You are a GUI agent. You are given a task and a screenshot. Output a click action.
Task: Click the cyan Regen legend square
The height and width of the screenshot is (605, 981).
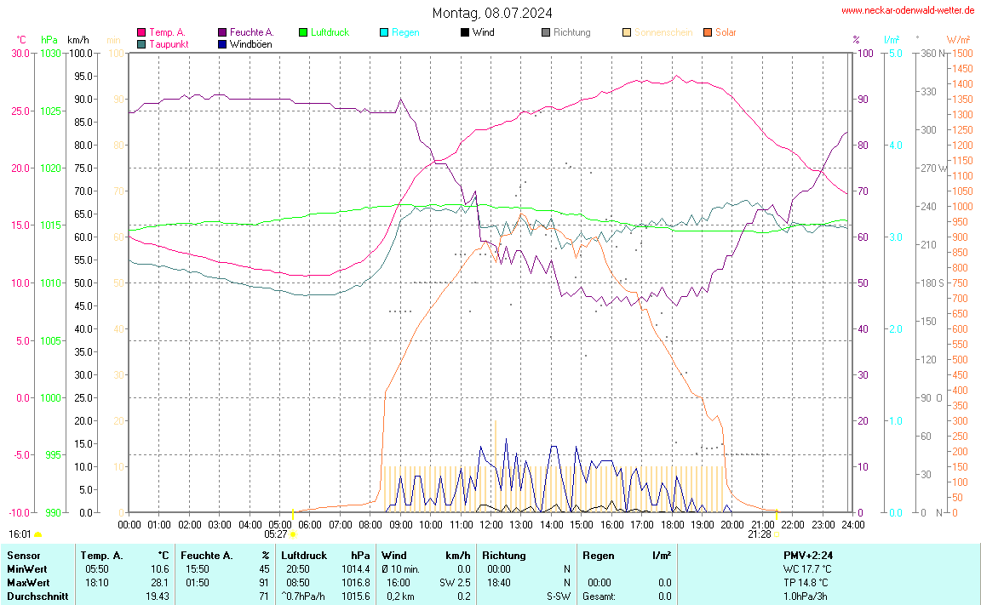click(x=384, y=32)
